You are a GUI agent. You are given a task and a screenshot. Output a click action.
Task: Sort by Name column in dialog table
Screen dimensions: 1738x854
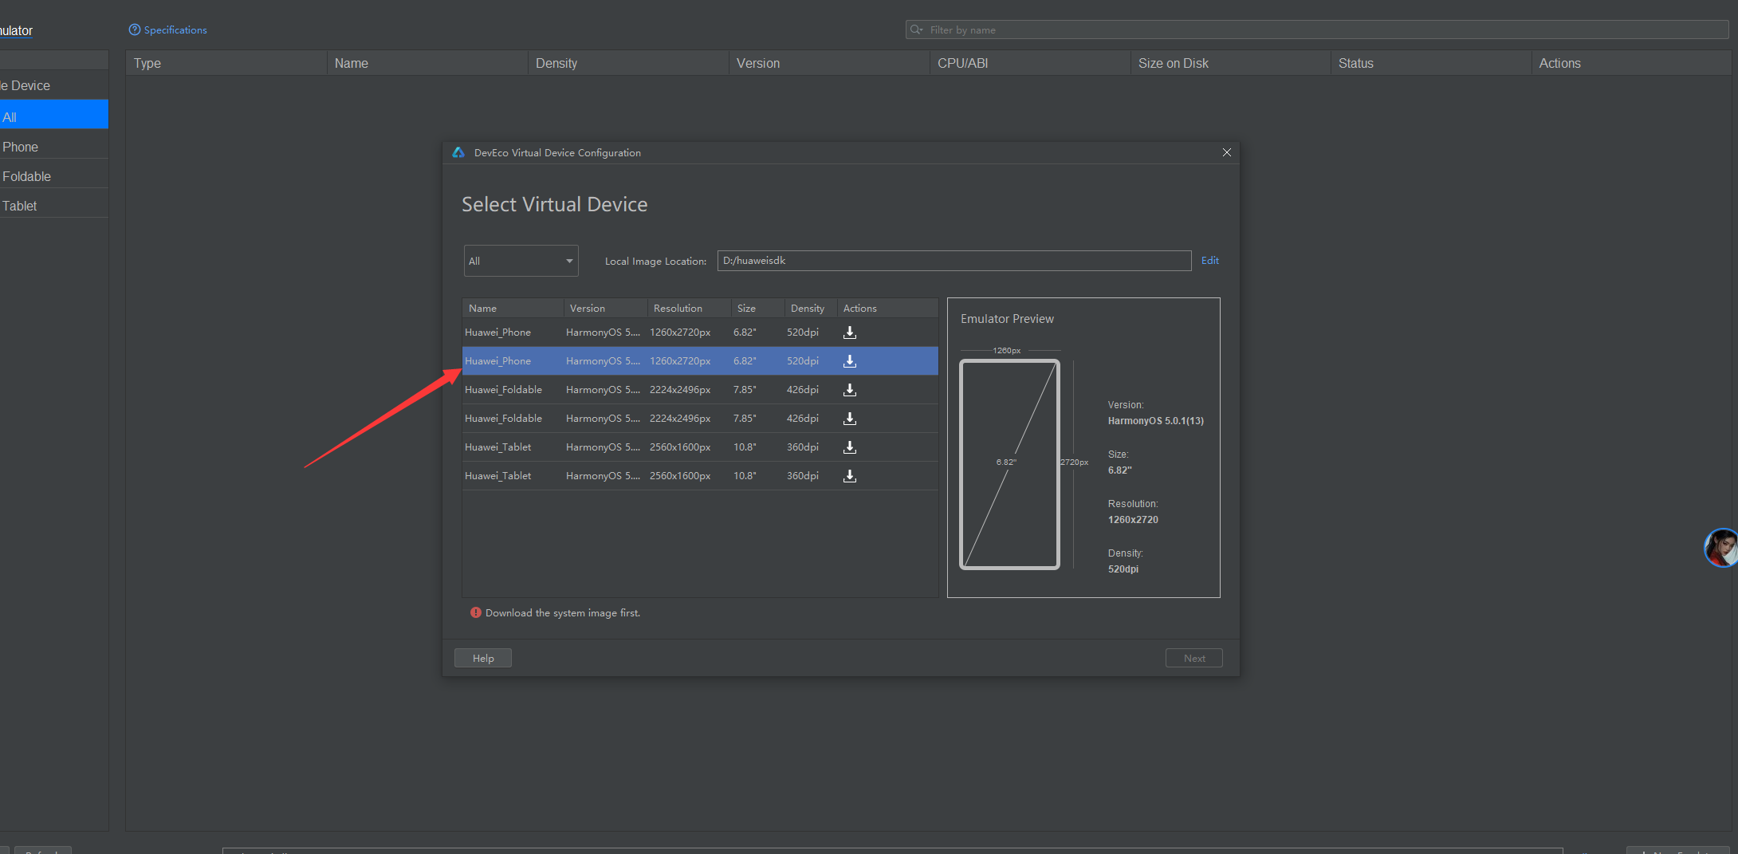513,308
